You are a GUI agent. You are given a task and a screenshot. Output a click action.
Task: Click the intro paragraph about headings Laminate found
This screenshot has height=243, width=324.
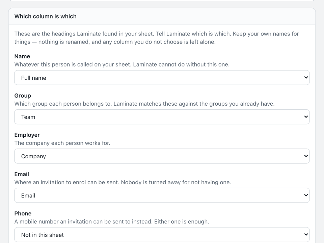pyautogui.click(x=156, y=38)
